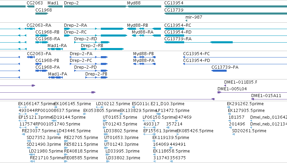Select the Myd88 gene label in the top track
Image resolution: width=287 pixels, height=163 pixels.
click(134, 3)
